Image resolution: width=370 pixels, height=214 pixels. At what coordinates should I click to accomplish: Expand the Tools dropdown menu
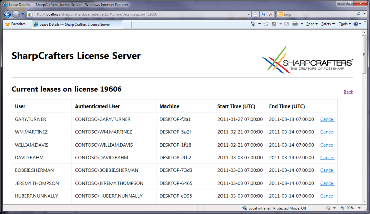point(344,24)
